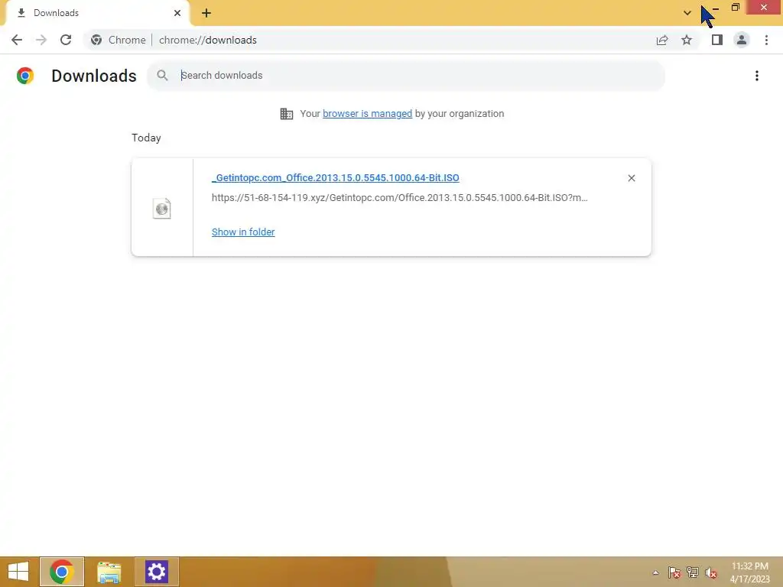
Task: Open the Downloads page more actions menu
Action: tap(757, 76)
